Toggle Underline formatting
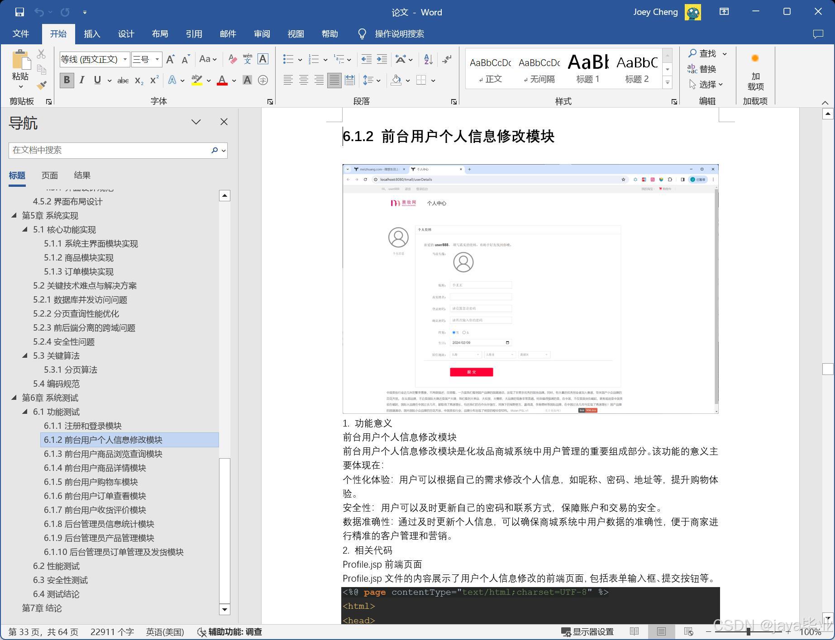Screen dimensions: 835x640 (97, 81)
